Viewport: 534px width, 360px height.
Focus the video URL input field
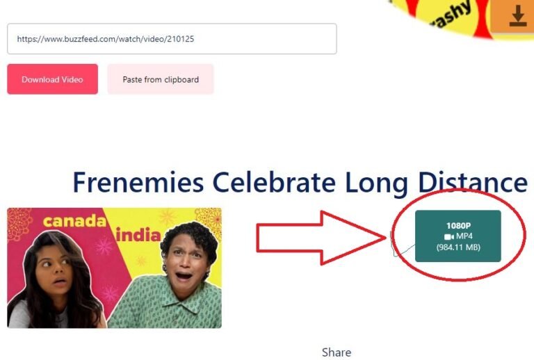pos(172,39)
